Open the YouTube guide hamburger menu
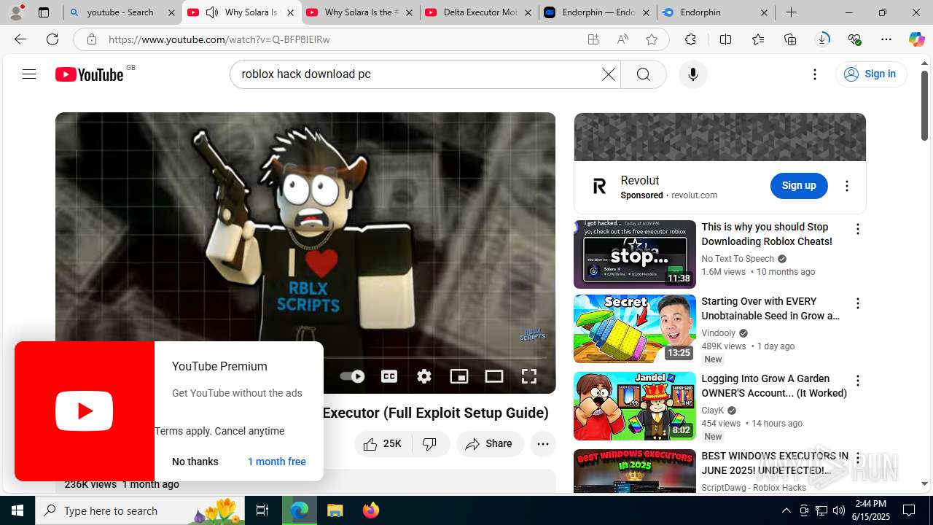The height and width of the screenshot is (525, 933). tap(29, 74)
